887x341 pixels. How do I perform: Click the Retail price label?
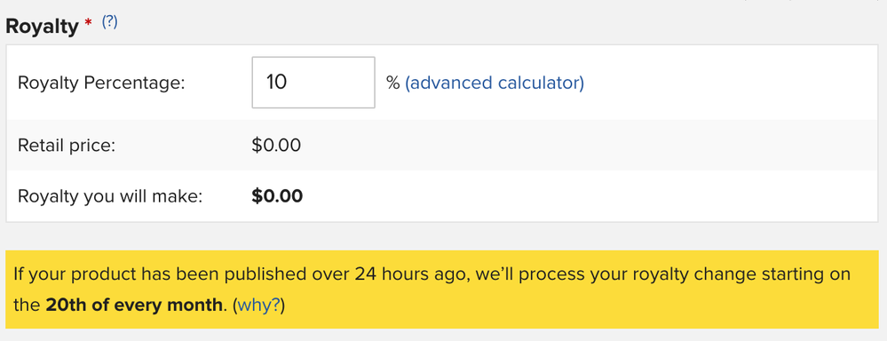coord(67,146)
